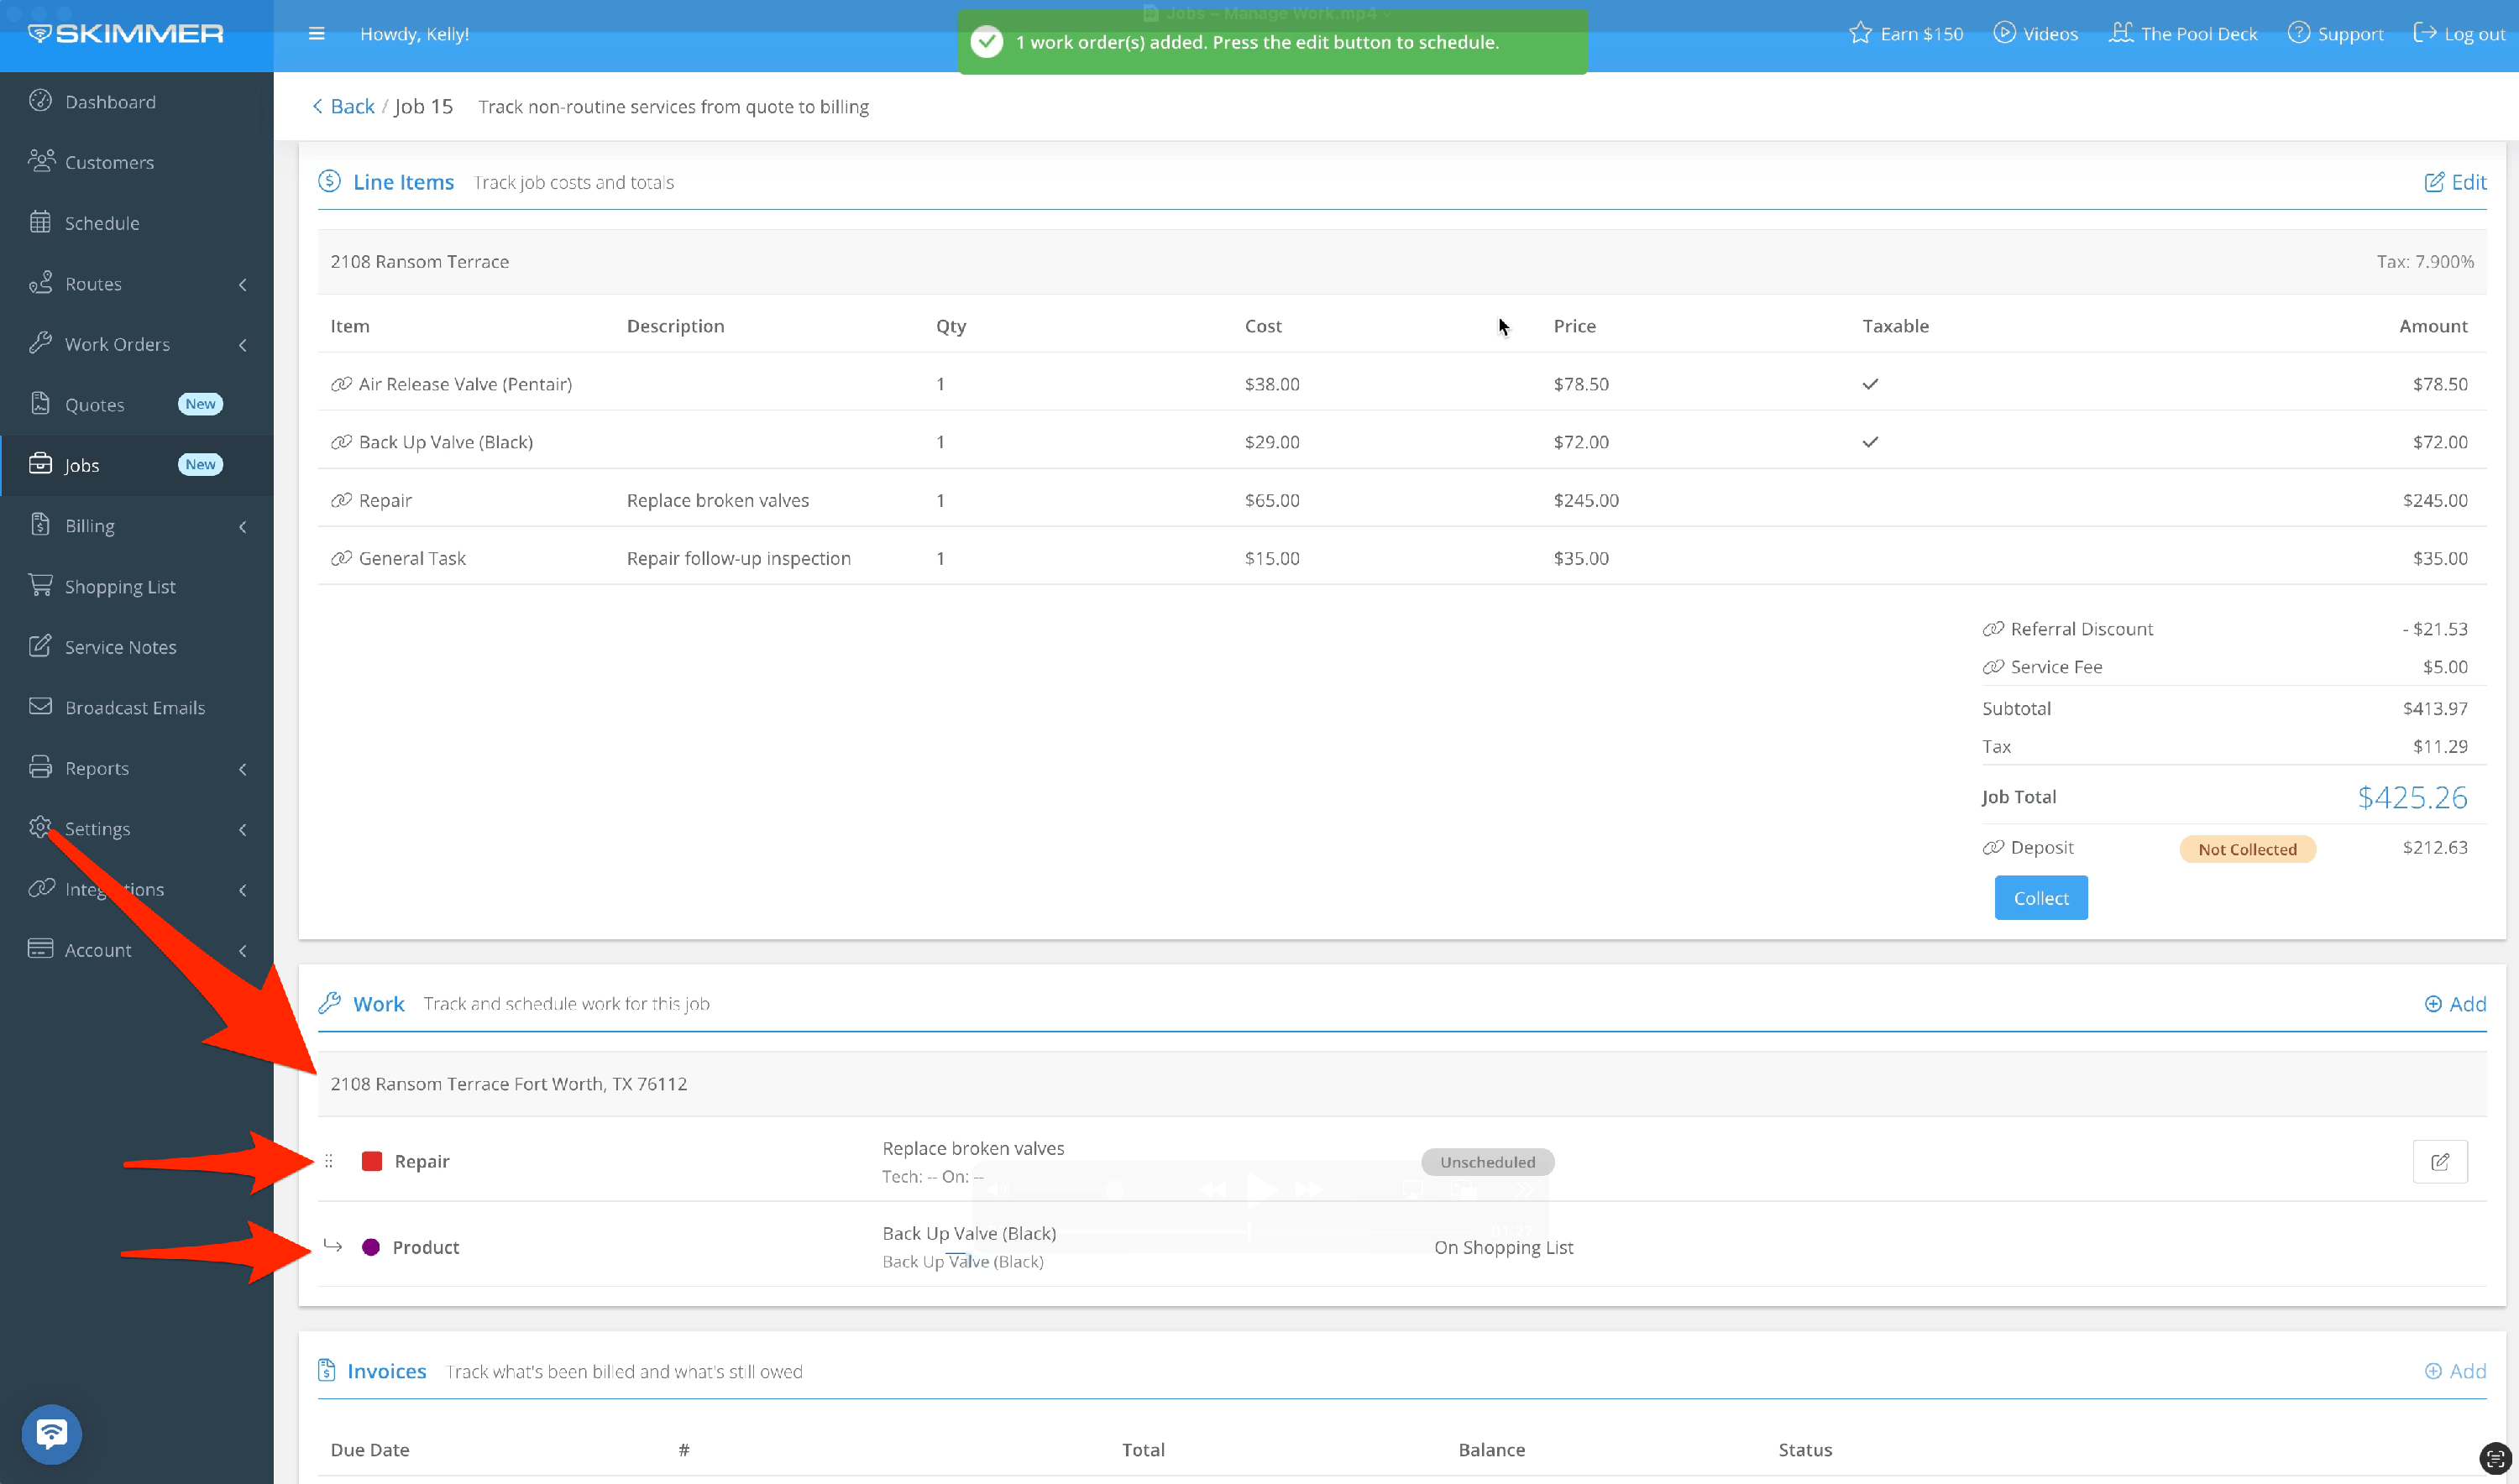Click the hamburger menu icon
Viewport: 2519px width, 1484px height.
tap(316, 34)
